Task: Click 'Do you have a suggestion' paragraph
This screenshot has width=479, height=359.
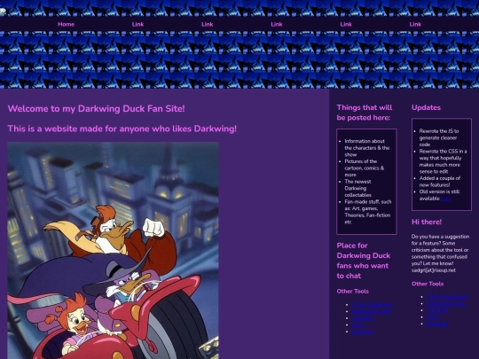Action: 440,254
